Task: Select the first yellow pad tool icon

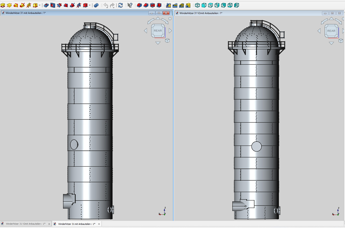Action: click(3, 5)
